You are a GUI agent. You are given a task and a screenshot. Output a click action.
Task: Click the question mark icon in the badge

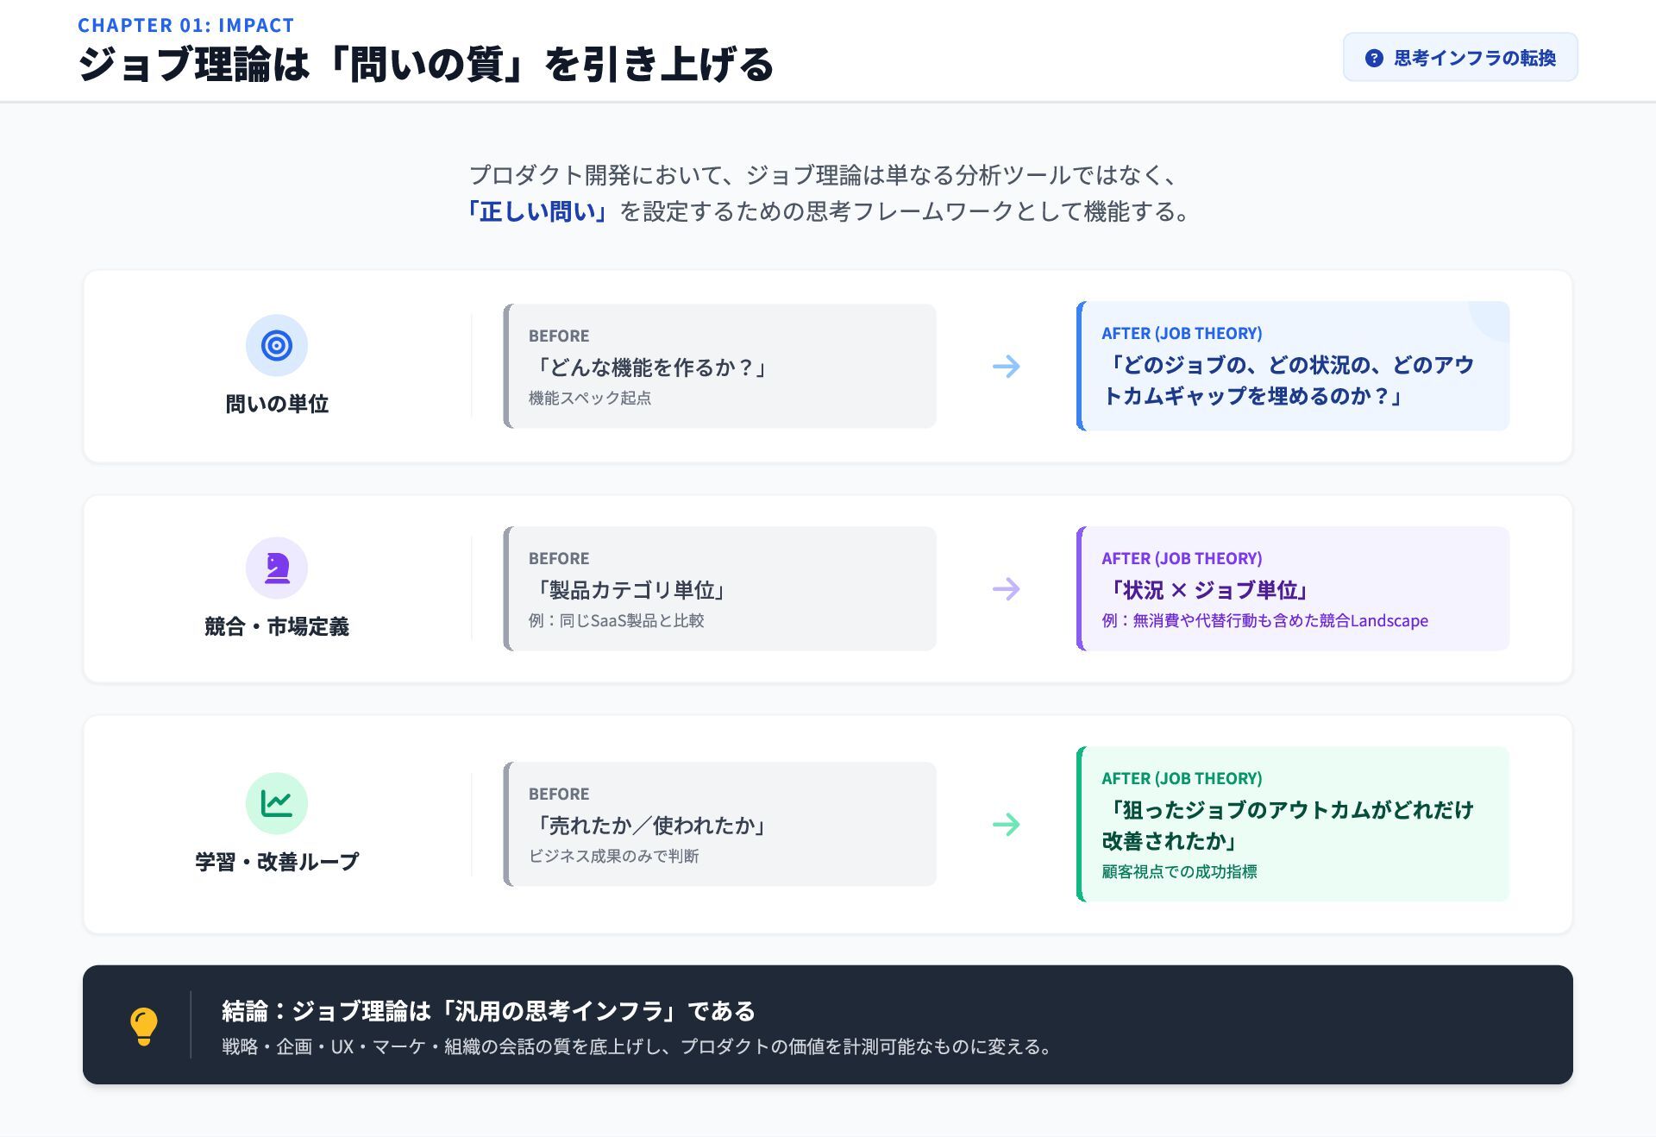click(x=1374, y=58)
